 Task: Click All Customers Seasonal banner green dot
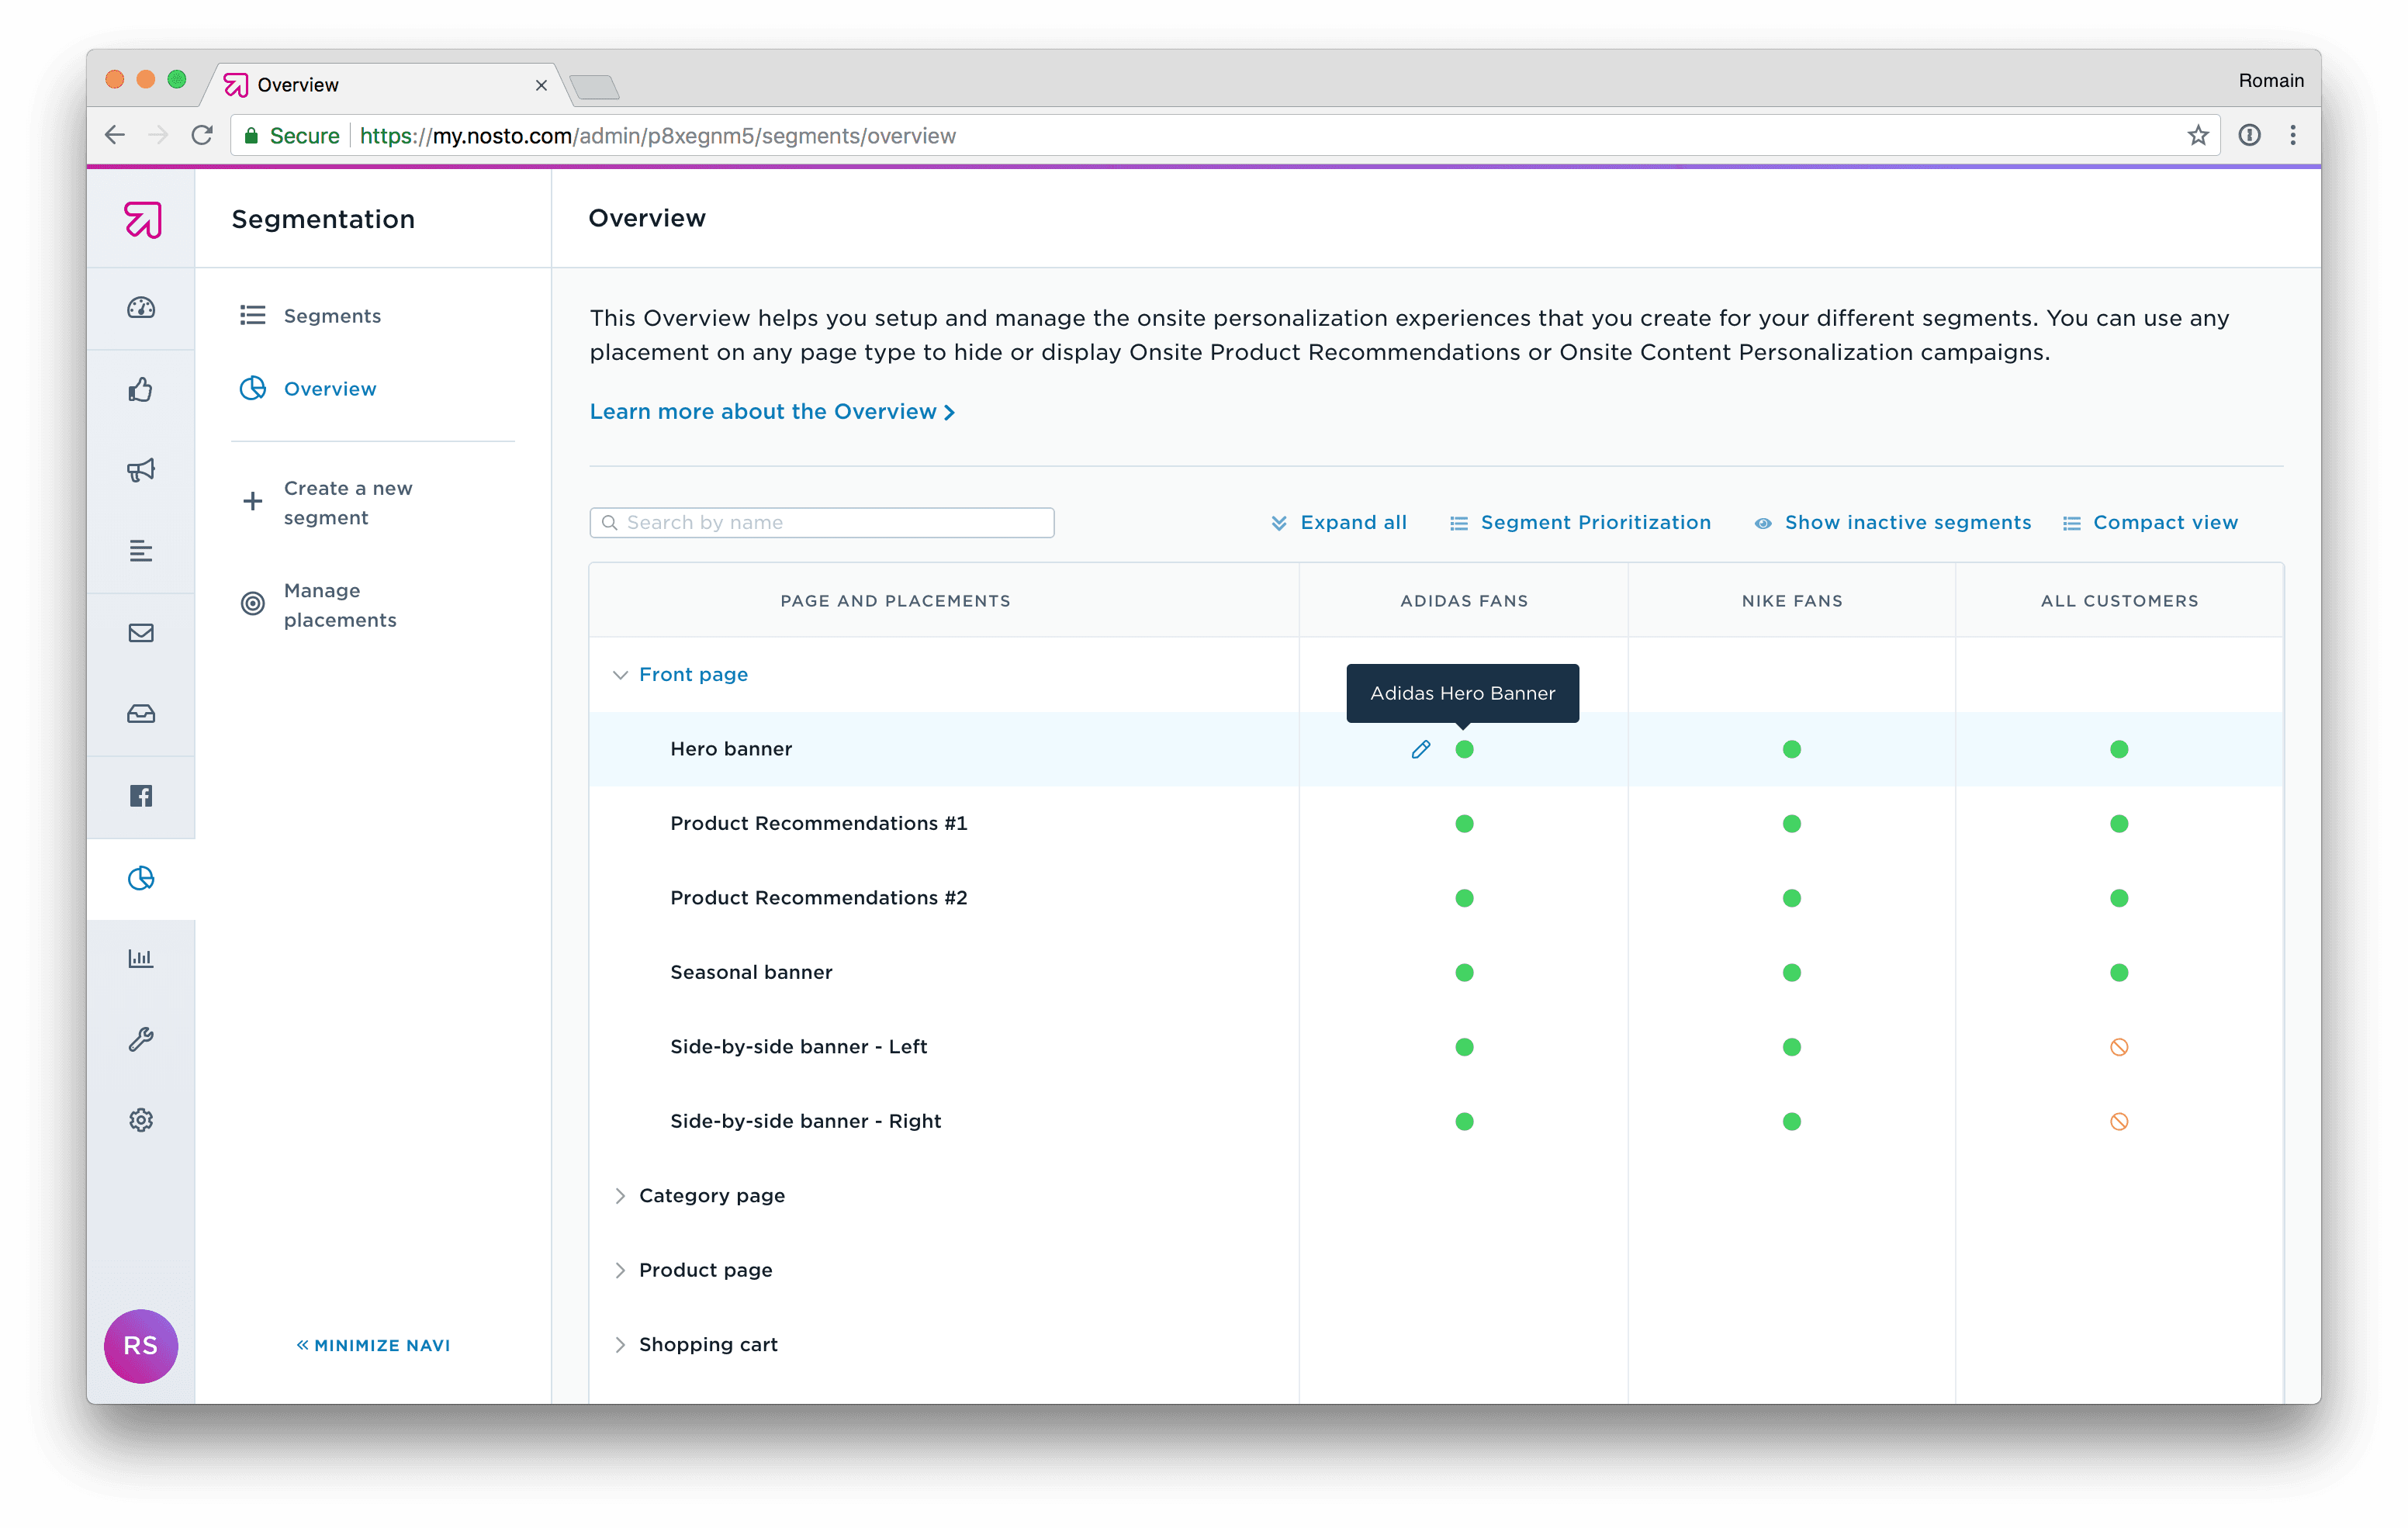(2119, 972)
